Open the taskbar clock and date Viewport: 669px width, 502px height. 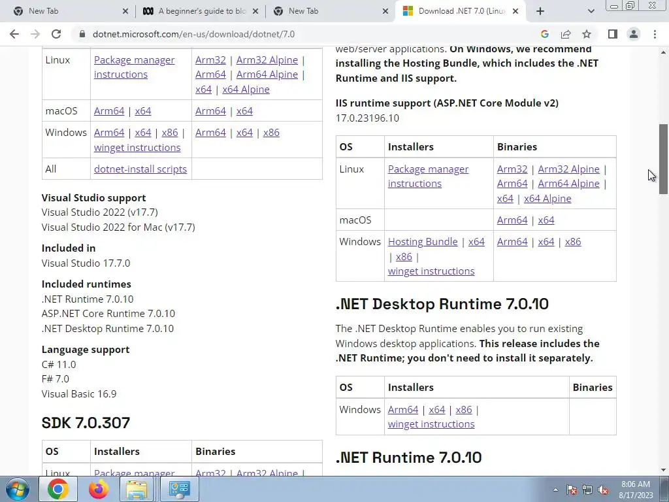click(636, 490)
